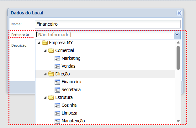196x128 pixels.
Task: Click the Pertence à combo box field
Action: (x=104, y=34)
